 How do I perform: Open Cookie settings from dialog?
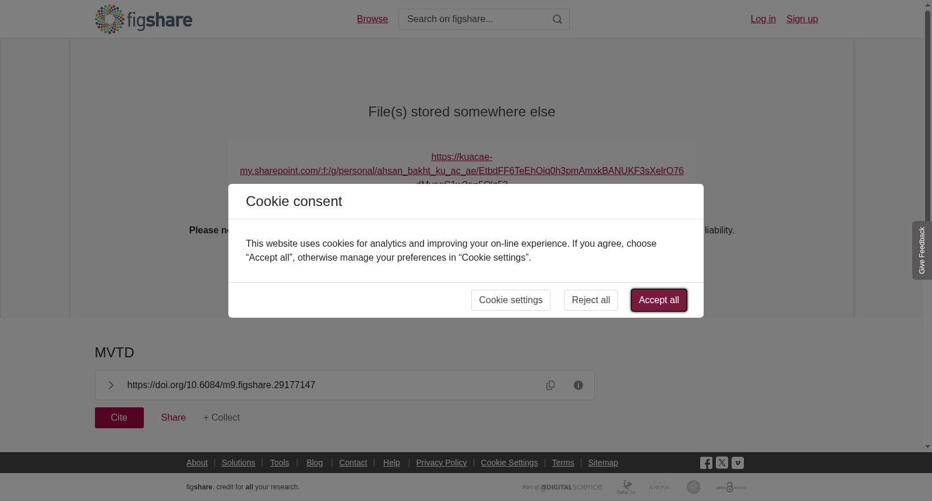coord(511,300)
